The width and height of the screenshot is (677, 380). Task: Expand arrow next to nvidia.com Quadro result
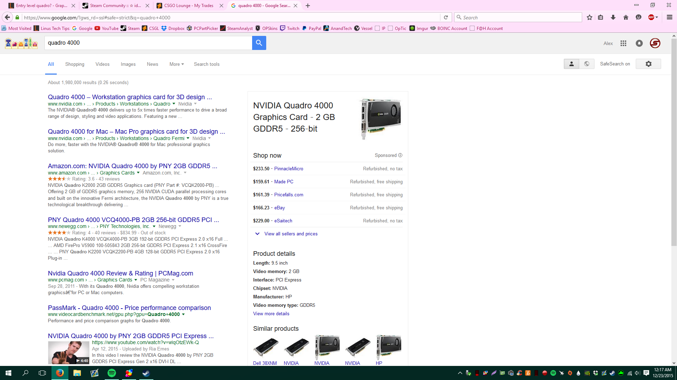pyautogui.click(x=173, y=104)
